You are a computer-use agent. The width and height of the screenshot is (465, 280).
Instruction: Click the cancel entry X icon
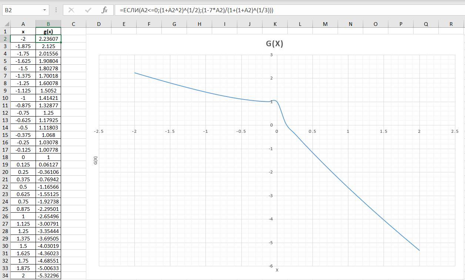coord(71,10)
